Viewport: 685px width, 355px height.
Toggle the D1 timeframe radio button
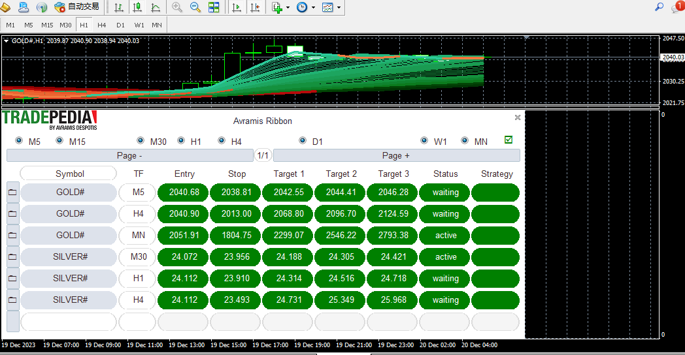coord(303,141)
